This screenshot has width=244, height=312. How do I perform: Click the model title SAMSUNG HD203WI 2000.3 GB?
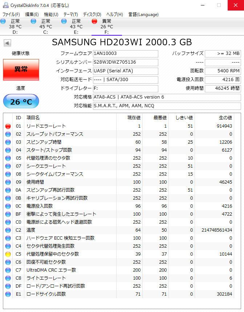click(122, 42)
